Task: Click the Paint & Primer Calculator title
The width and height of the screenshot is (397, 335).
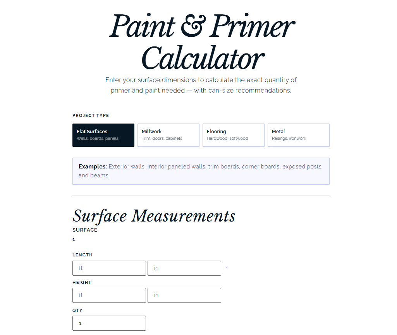Action: coord(201,42)
